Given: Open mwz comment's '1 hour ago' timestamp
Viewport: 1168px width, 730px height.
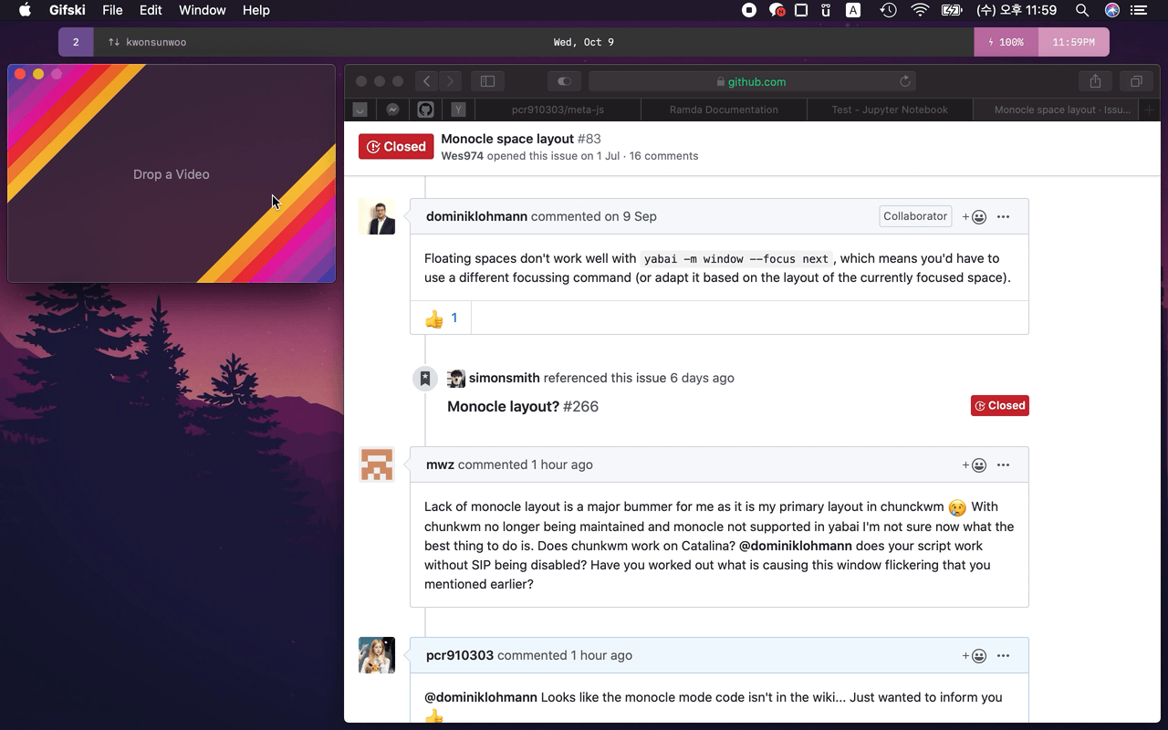Looking at the screenshot, I should click(562, 464).
